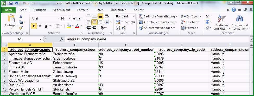The image size is (254, 96).
Task: Click the Löschen cells button
Action: click(191, 22)
